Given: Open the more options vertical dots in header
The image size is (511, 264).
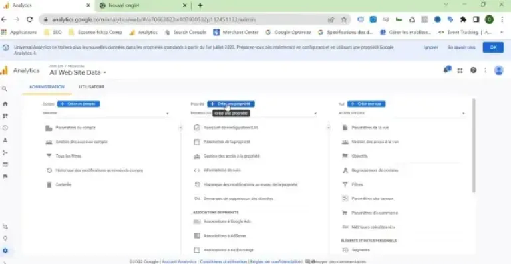Looking at the screenshot, I should [x=486, y=70].
